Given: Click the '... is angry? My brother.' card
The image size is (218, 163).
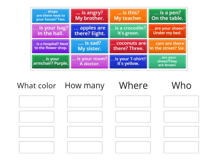Looking at the screenshot, I should (x=89, y=15).
